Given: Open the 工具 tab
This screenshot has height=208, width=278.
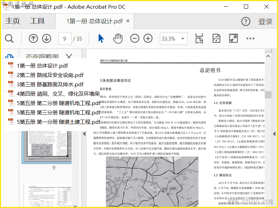Looking at the screenshot, I should pos(37,21).
